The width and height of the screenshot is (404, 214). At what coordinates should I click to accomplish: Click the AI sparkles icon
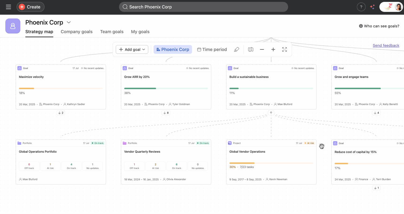[x=372, y=7]
